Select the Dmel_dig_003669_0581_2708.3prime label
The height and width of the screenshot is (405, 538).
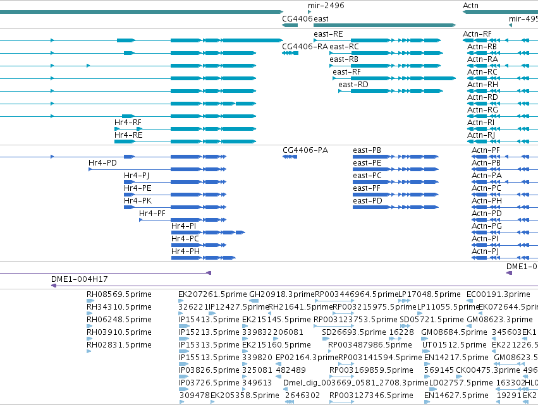pyautogui.click(x=356, y=384)
